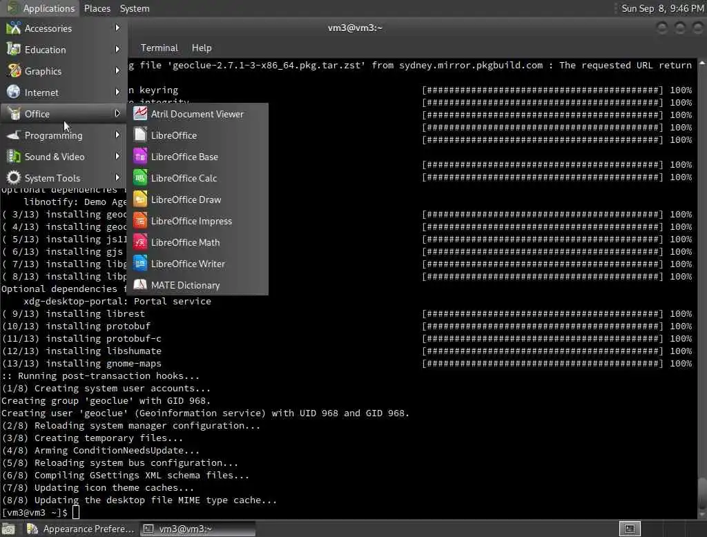Expand the Graphics submenu arrow

pyautogui.click(x=117, y=70)
